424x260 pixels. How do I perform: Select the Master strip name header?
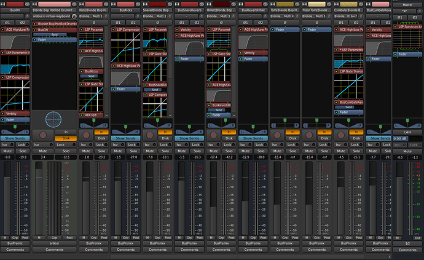[x=407, y=4]
